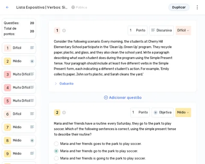Select option 'Maria and her friends goes to the park'
This screenshot has width=205, height=164.
click(x=56, y=143)
